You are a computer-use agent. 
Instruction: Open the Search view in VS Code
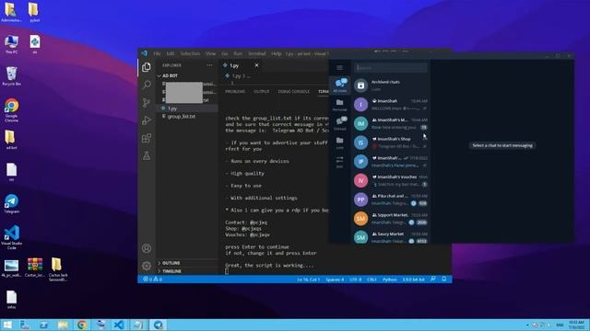(x=147, y=85)
